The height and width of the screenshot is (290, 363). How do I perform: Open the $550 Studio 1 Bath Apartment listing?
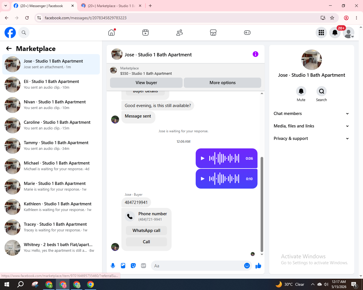pos(146,73)
